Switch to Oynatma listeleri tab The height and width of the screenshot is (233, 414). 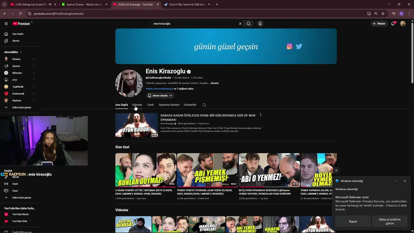pyautogui.click(x=169, y=105)
